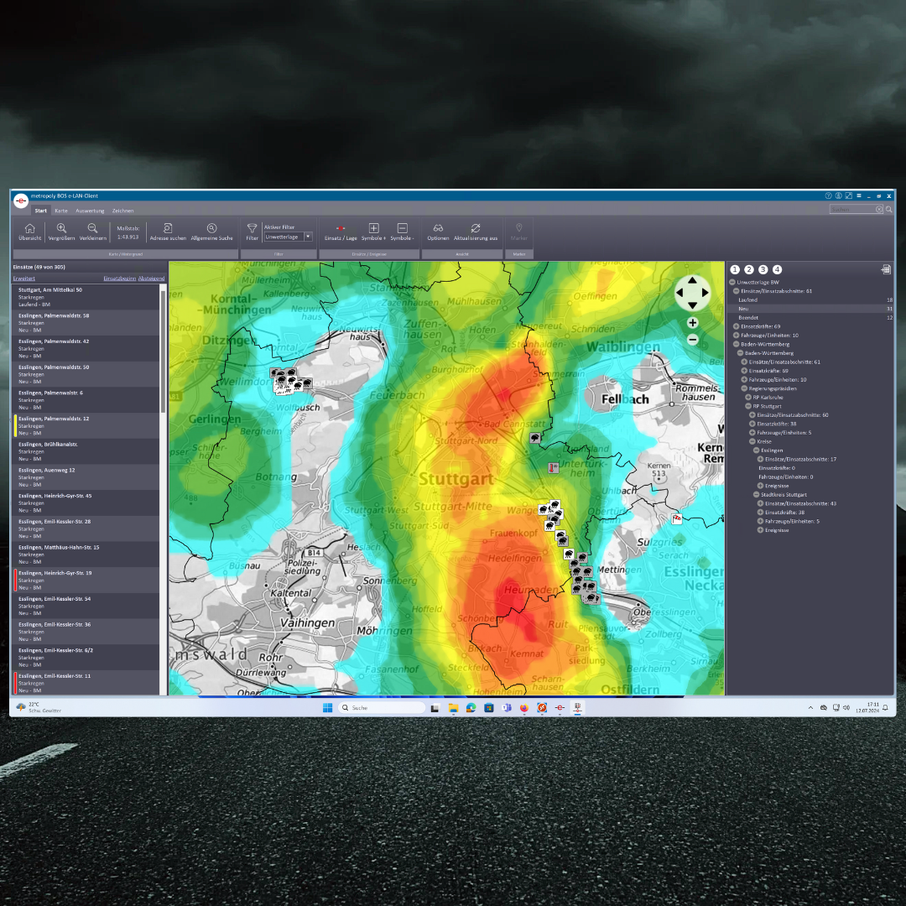The height and width of the screenshot is (906, 906).
Task: Expand the RP Karlsruhe tree node
Action: coord(748,397)
